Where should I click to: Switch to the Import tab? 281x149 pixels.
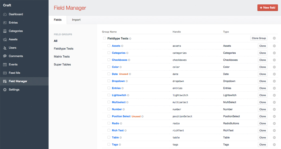[x=76, y=20]
